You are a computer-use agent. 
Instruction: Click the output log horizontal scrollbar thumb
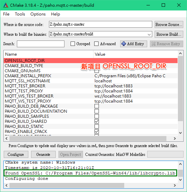tap(67, 185)
